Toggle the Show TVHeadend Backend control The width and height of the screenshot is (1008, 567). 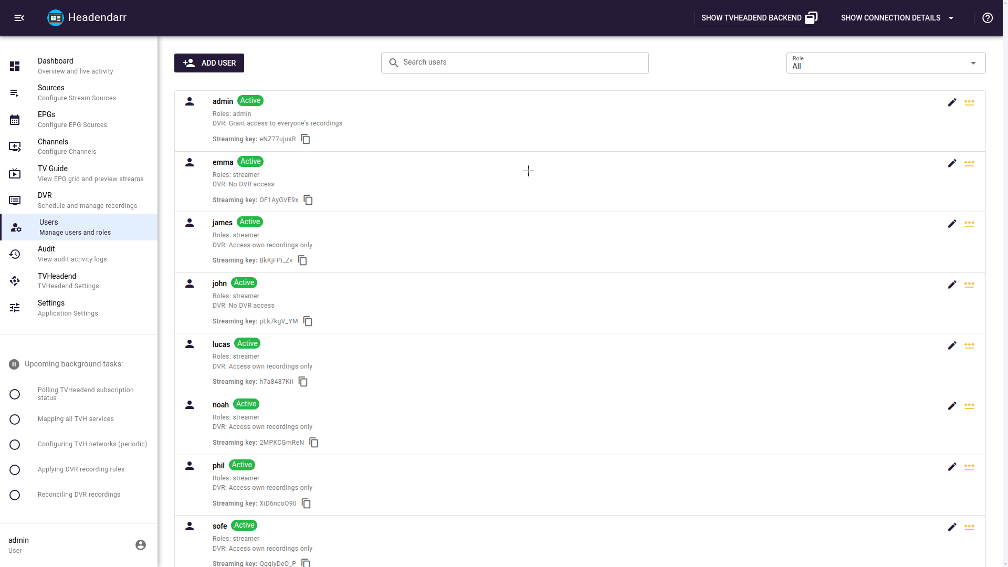pos(758,17)
